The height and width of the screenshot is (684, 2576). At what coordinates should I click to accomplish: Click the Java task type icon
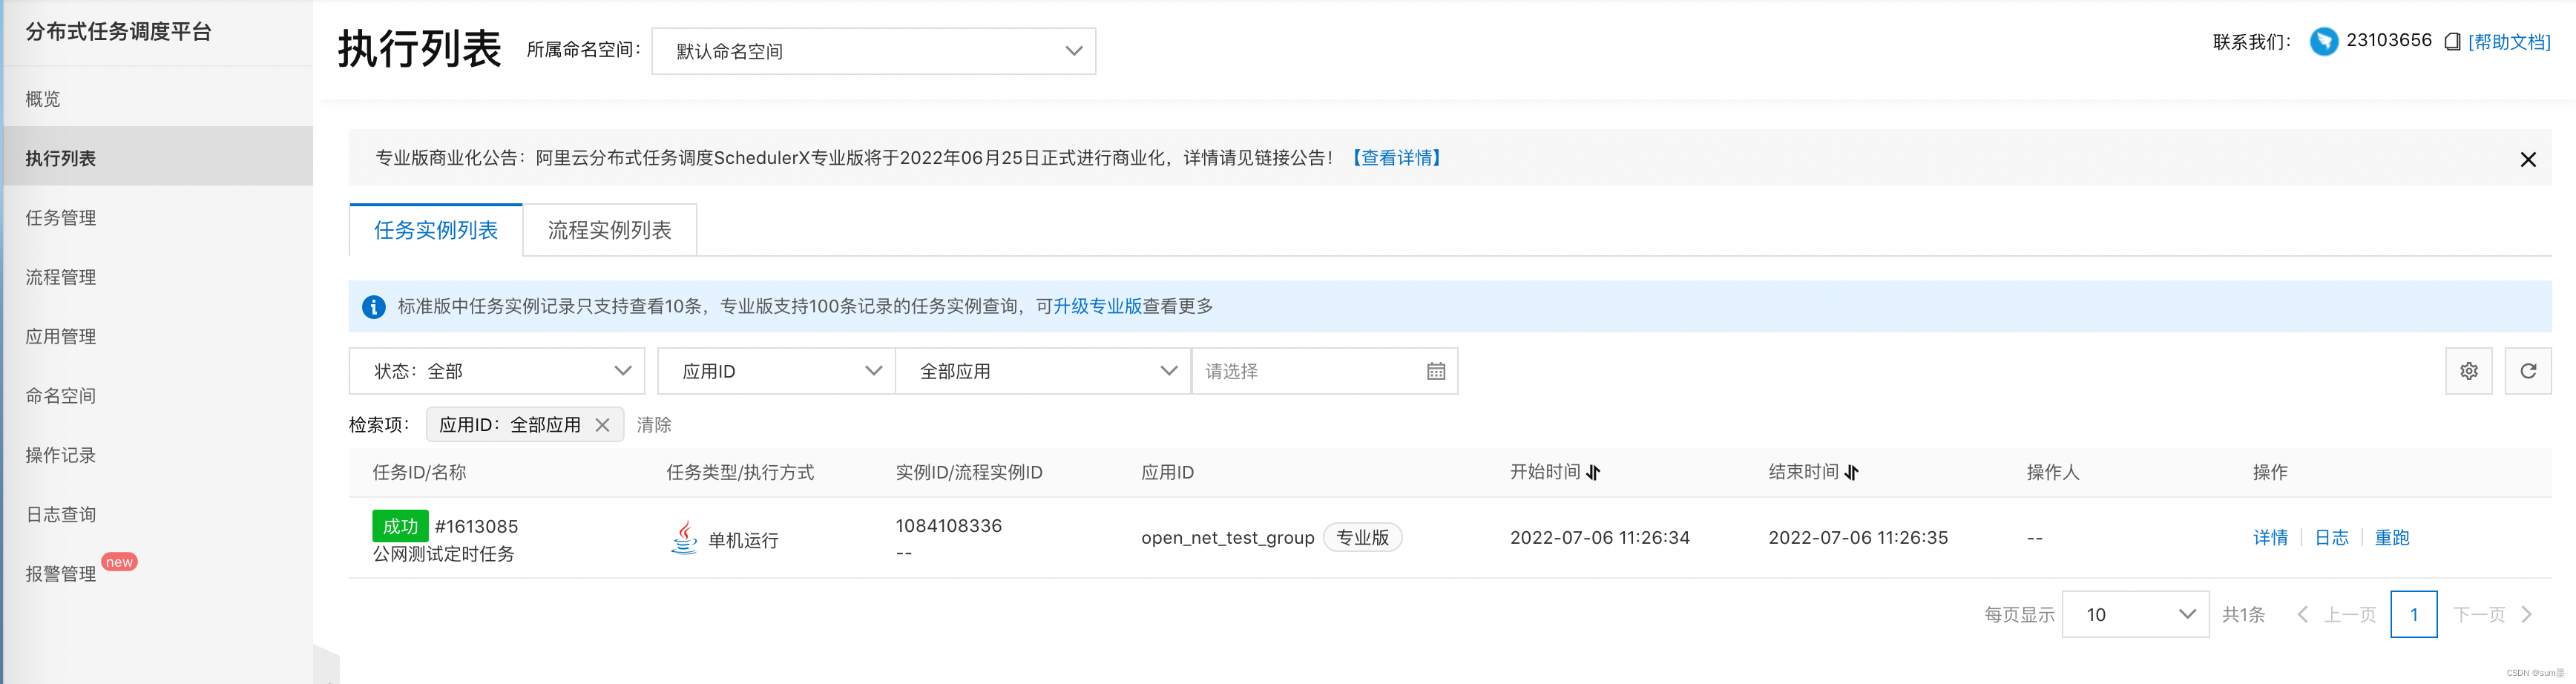pyautogui.click(x=684, y=538)
